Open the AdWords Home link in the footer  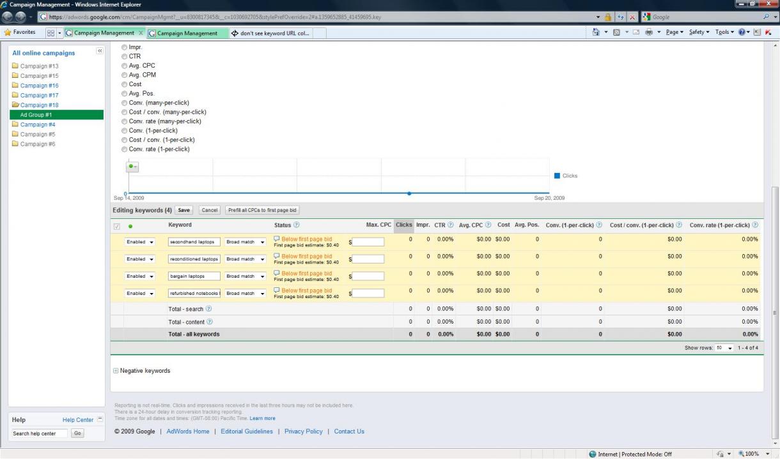pyautogui.click(x=188, y=432)
